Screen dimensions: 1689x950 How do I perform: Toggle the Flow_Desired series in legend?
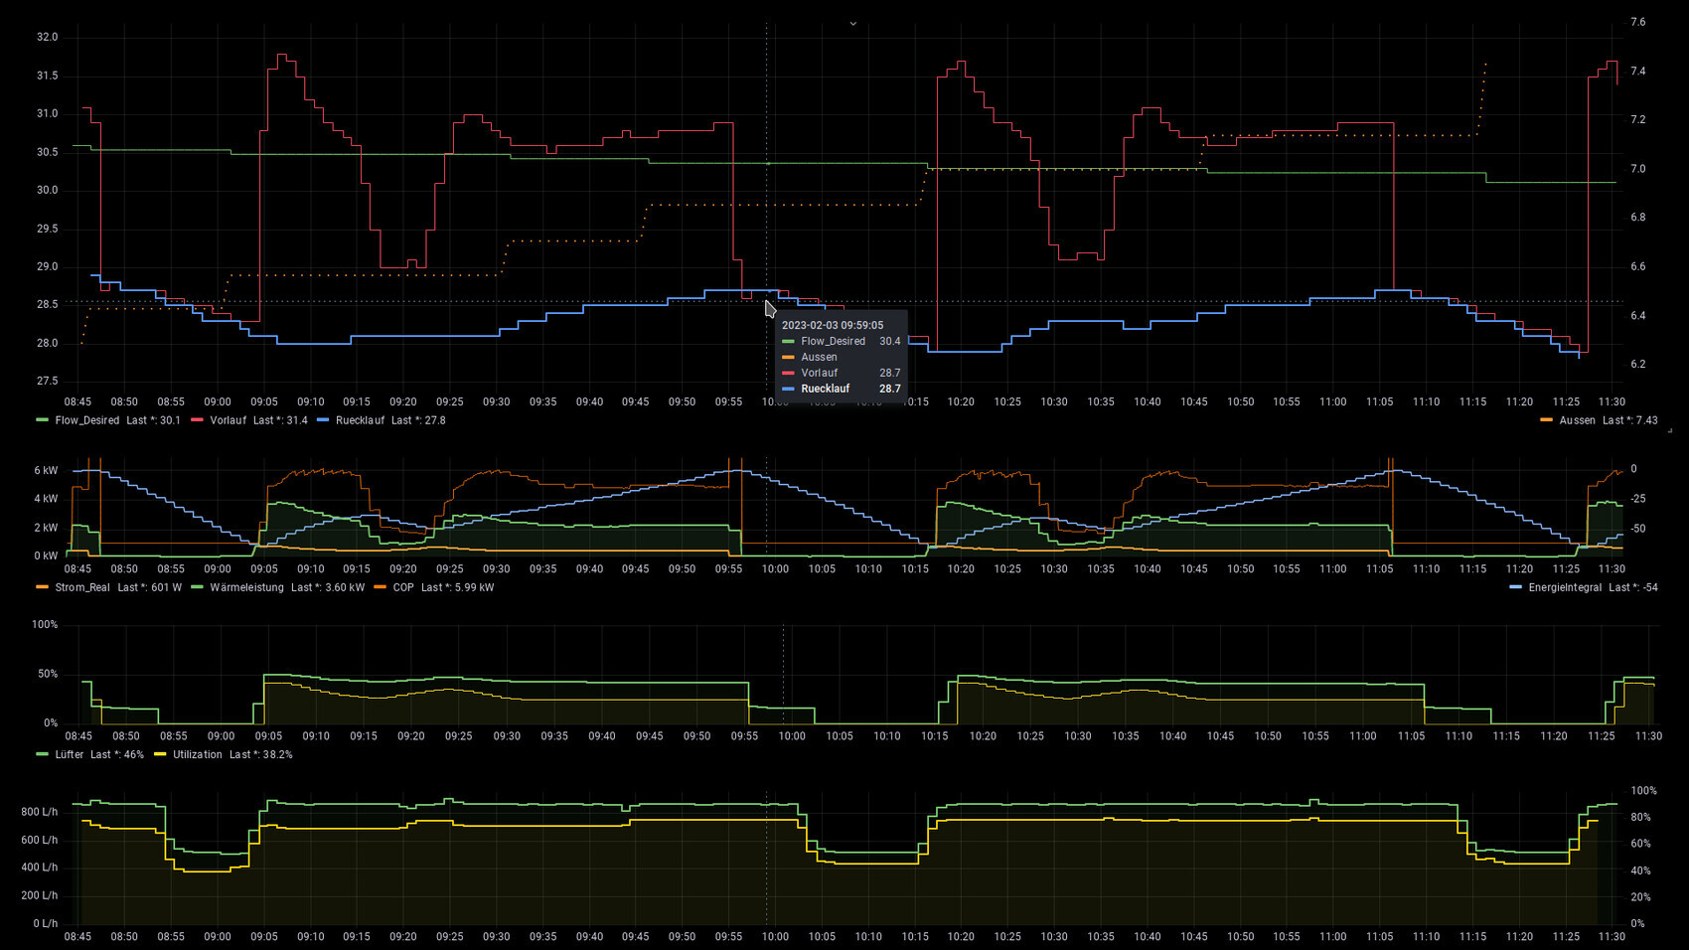[87, 420]
